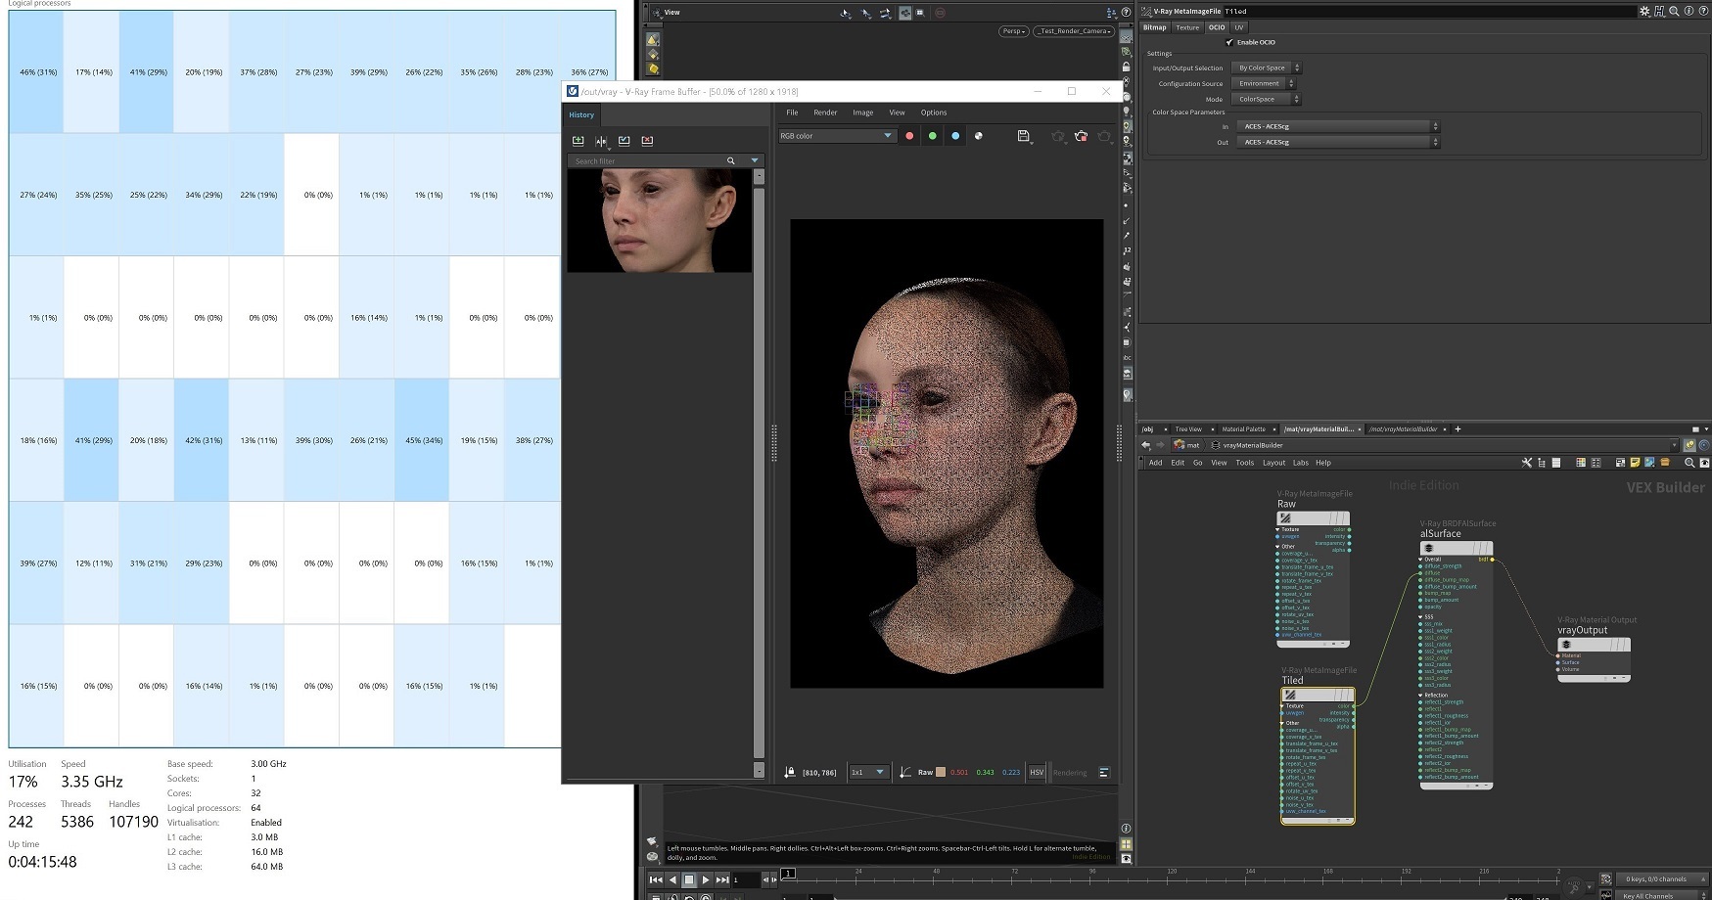
Task: Open the network editor Layout menu
Action: tap(1273, 463)
